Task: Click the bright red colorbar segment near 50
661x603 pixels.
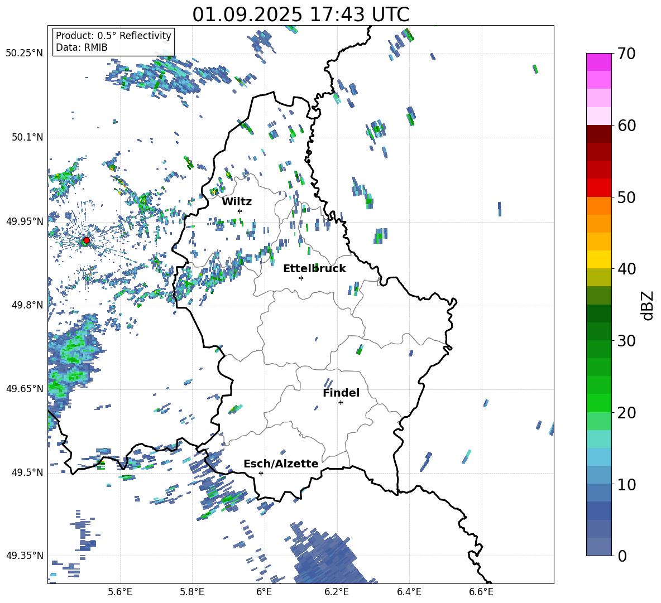Action: click(599, 188)
